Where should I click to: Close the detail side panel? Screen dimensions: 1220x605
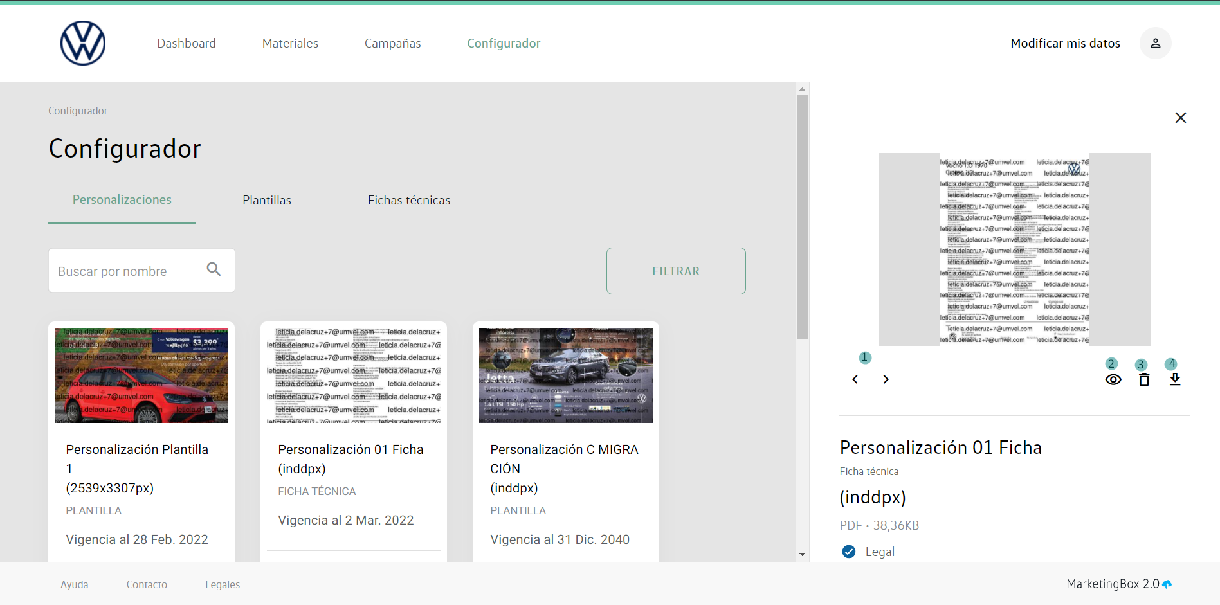(x=1181, y=118)
